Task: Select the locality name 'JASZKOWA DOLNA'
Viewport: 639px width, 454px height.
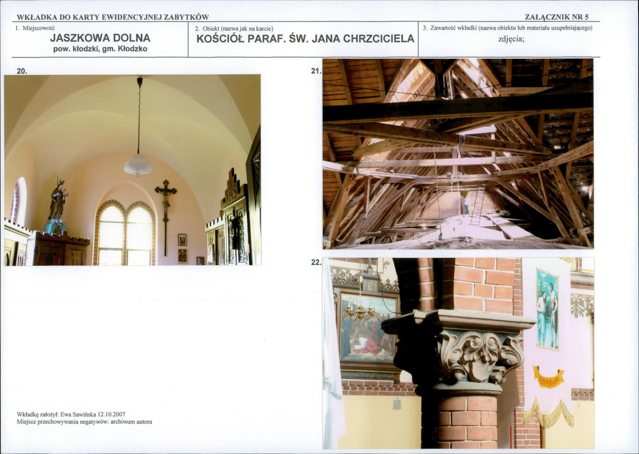Action: coord(100,38)
